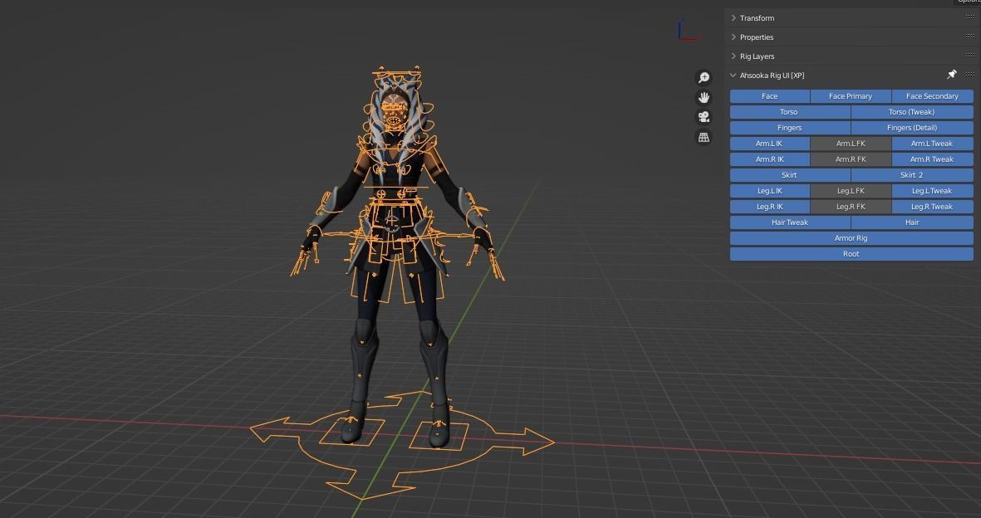The height and width of the screenshot is (518, 981).
Task: Grab the Ahsooka Rig UI drag handle
Action: pos(969,75)
